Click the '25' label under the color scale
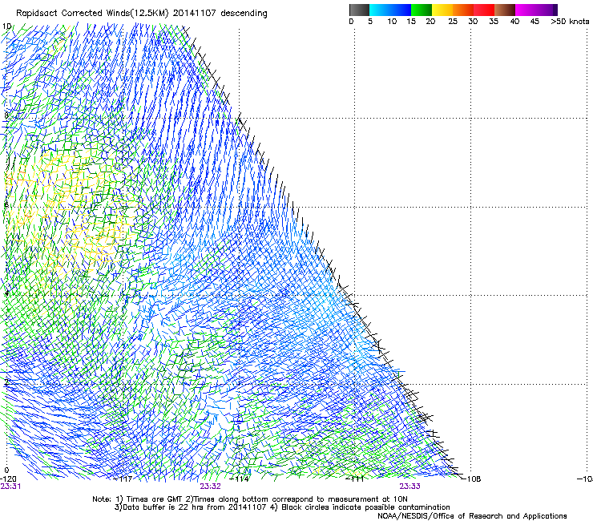593x521 pixels. [x=453, y=22]
